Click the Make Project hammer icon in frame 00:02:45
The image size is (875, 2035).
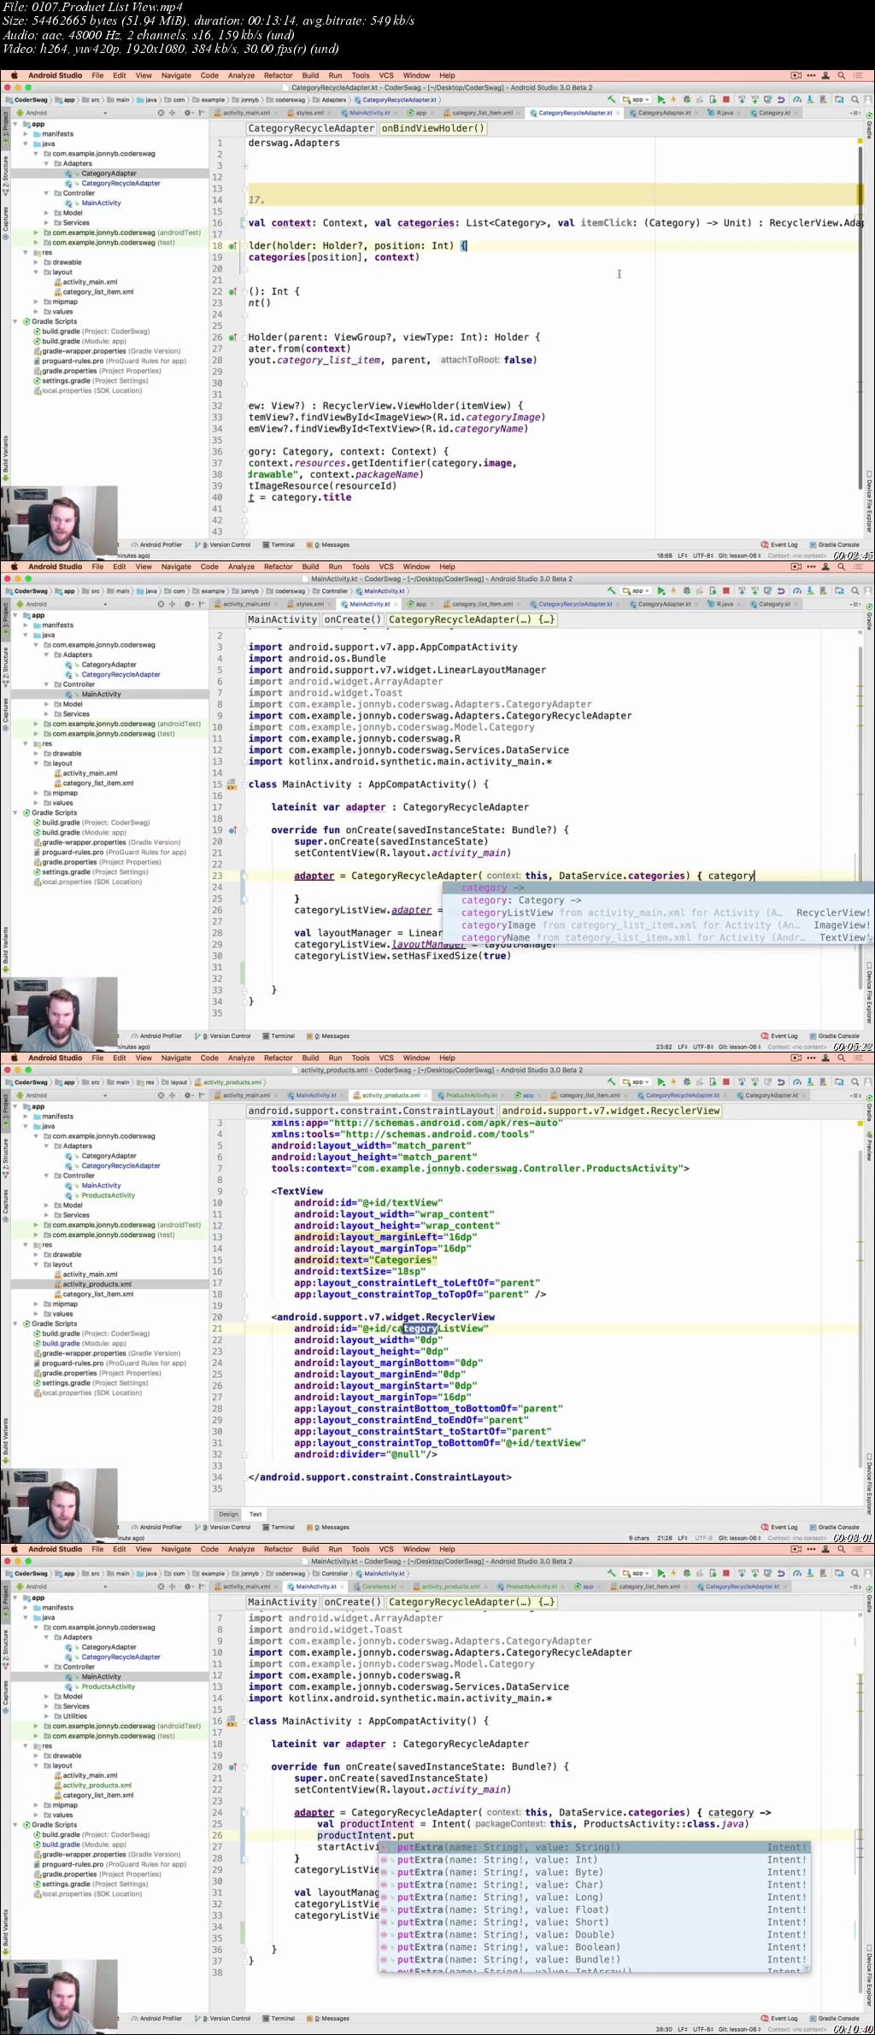pos(611,100)
